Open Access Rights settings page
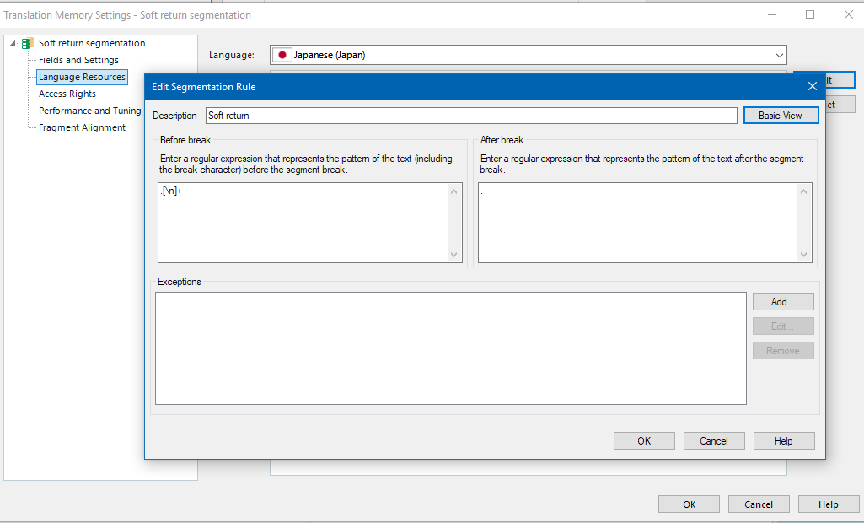The height and width of the screenshot is (523, 864). [x=67, y=94]
